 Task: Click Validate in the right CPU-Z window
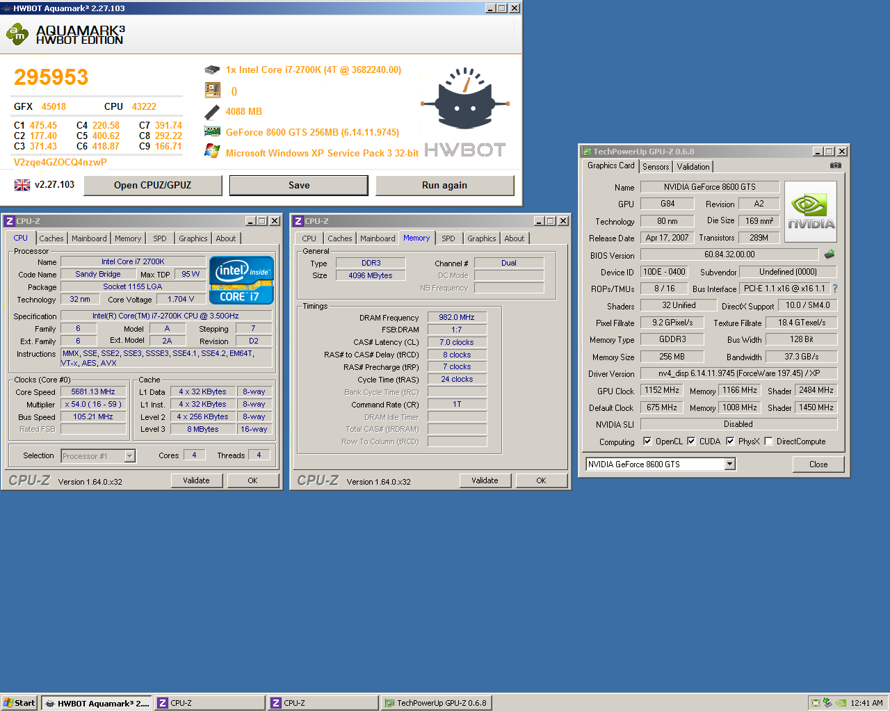[x=485, y=480]
